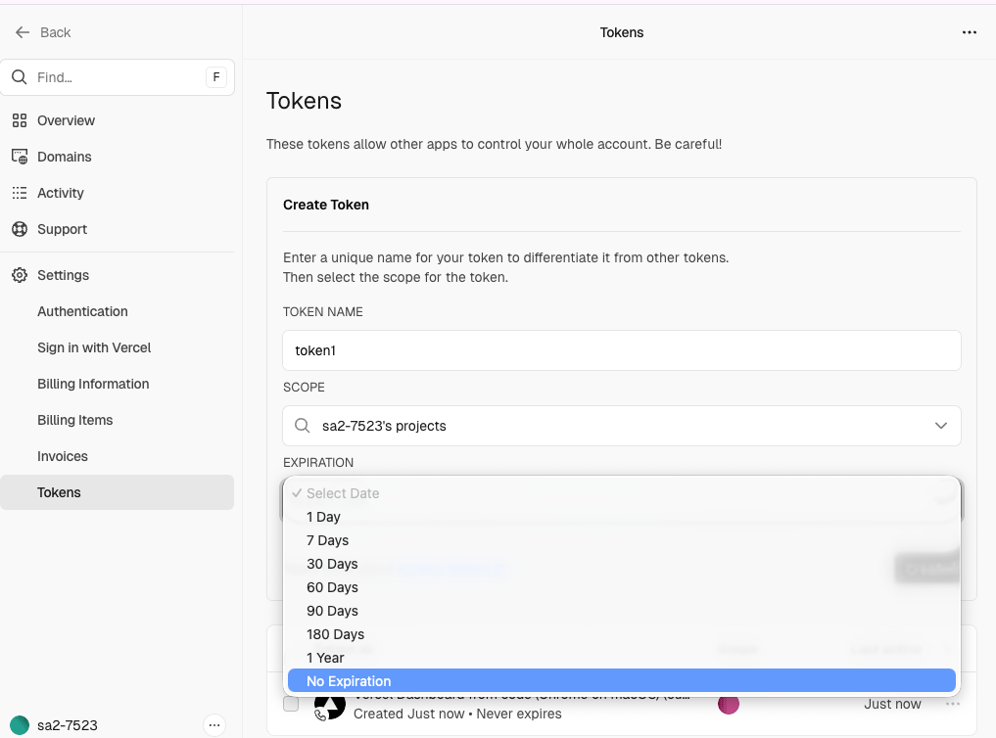Choose 30 Days expiration option
The height and width of the screenshot is (738, 996).
(x=332, y=564)
